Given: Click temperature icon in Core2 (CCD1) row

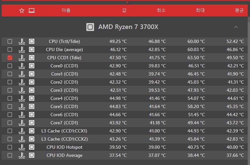Looking at the screenshot, I should click(x=22, y=82).
